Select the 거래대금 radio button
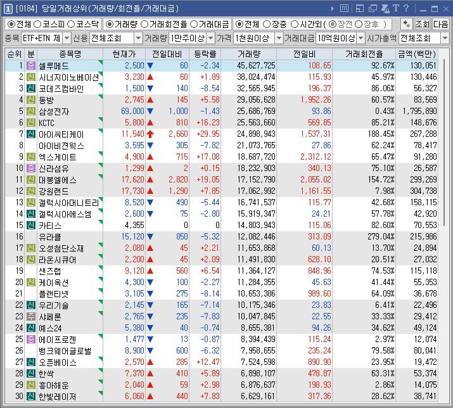Viewport: 453px width, 408px height. point(194,24)
